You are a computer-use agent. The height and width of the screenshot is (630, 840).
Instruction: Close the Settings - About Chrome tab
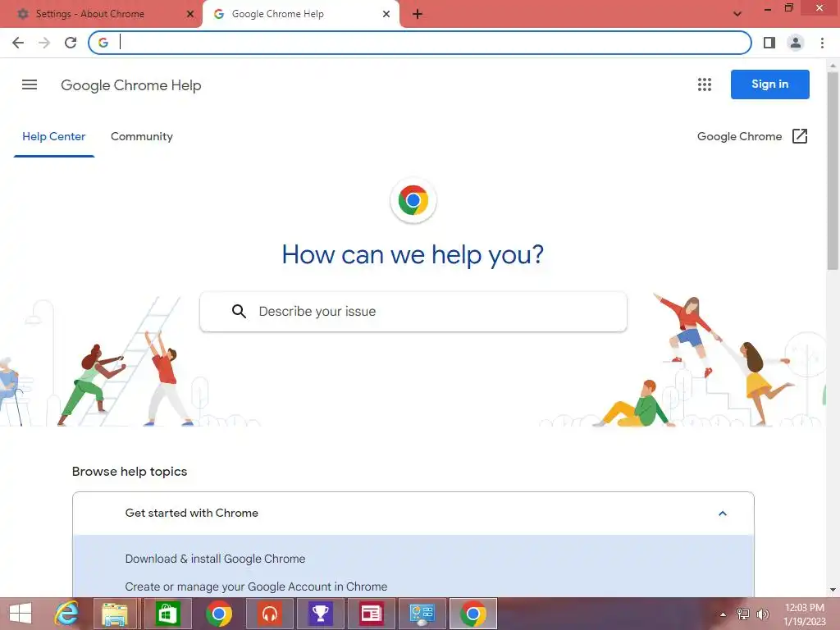tap(190, 14)
